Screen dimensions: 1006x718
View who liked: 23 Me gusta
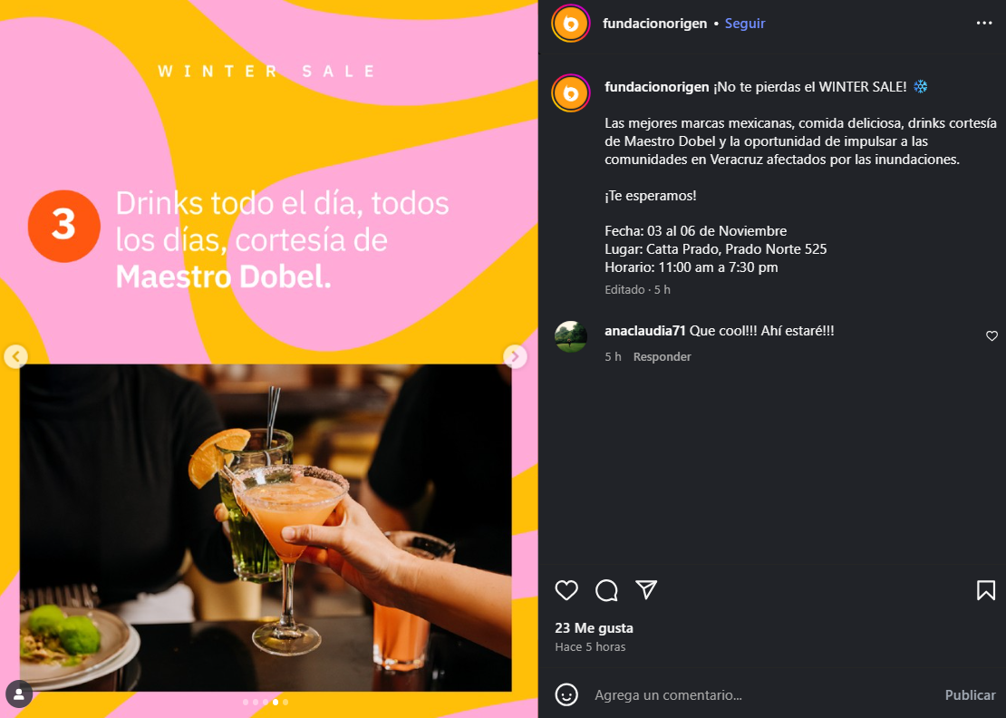point(594,627)
